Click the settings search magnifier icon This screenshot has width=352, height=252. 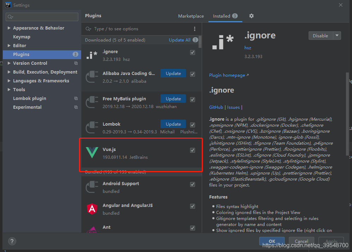pos(10,17)
